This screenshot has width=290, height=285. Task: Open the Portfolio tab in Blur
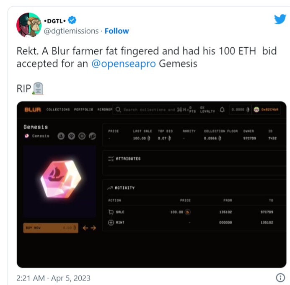[x=83, y=110]
